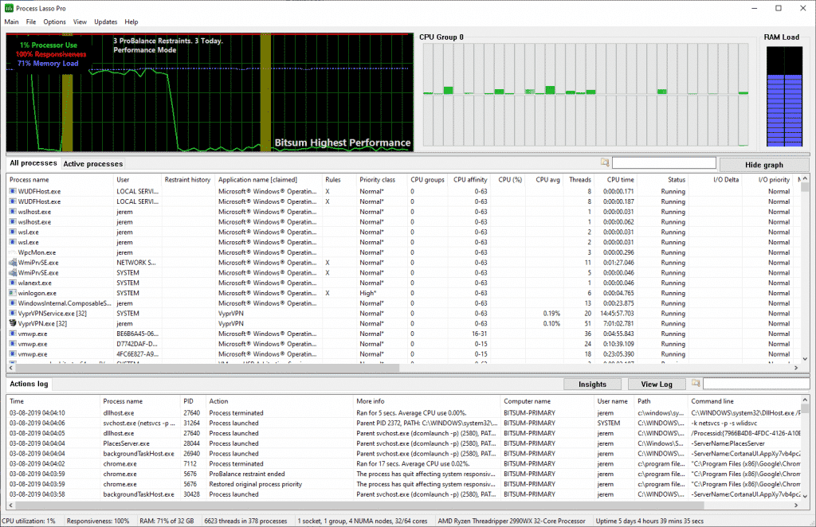Open the Updates menu
Image resolution: width=816 pixels, height=527 pixels.
(x=106, y=21)
